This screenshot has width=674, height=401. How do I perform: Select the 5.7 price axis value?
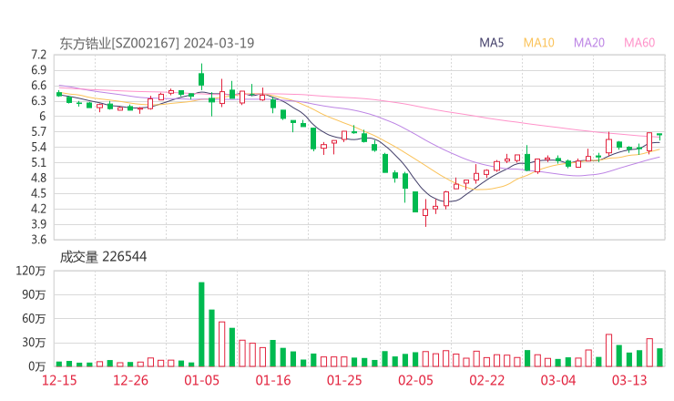pos(38,131)
